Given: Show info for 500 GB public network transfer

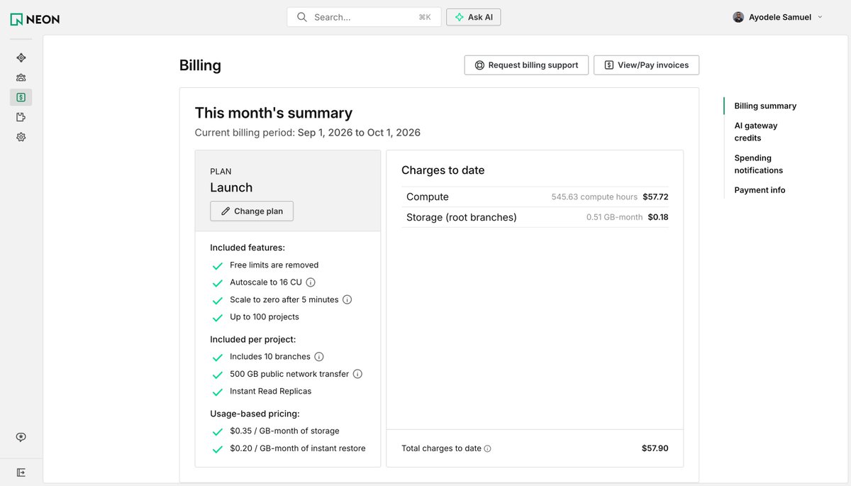Looking at the screenshot, I should point(357,374).
